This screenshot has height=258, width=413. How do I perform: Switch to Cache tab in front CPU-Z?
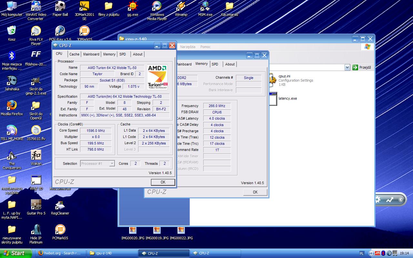point(74,54)
